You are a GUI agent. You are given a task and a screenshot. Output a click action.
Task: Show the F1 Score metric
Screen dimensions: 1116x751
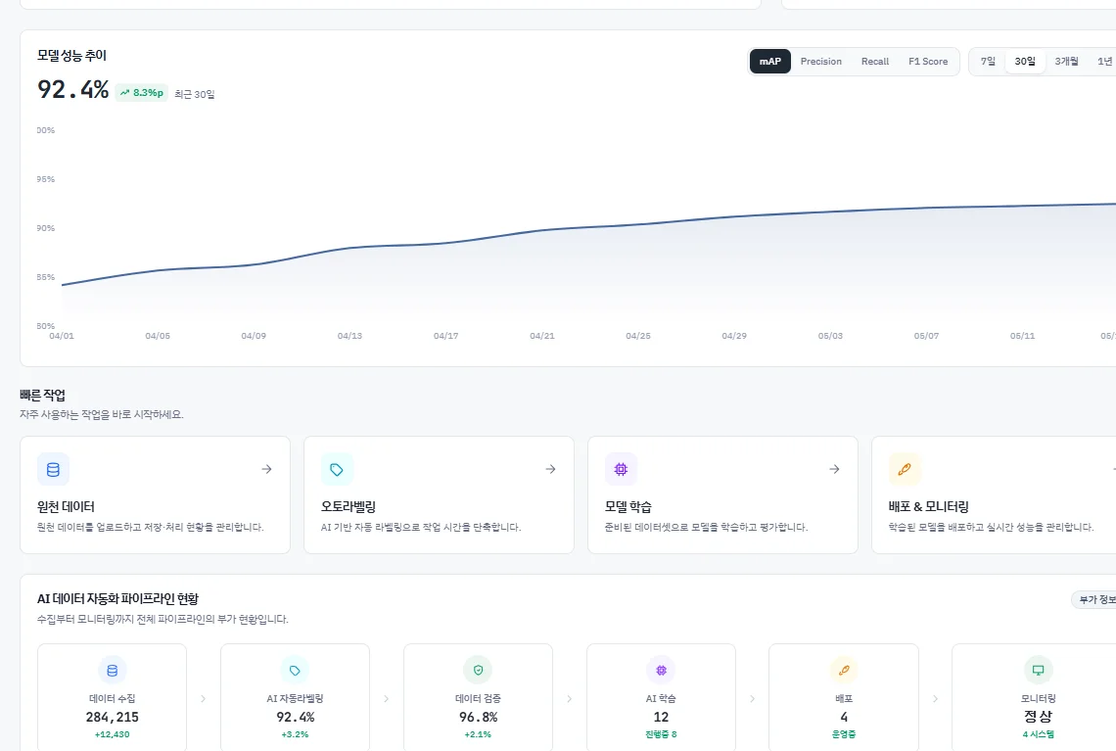pos(928,62)
